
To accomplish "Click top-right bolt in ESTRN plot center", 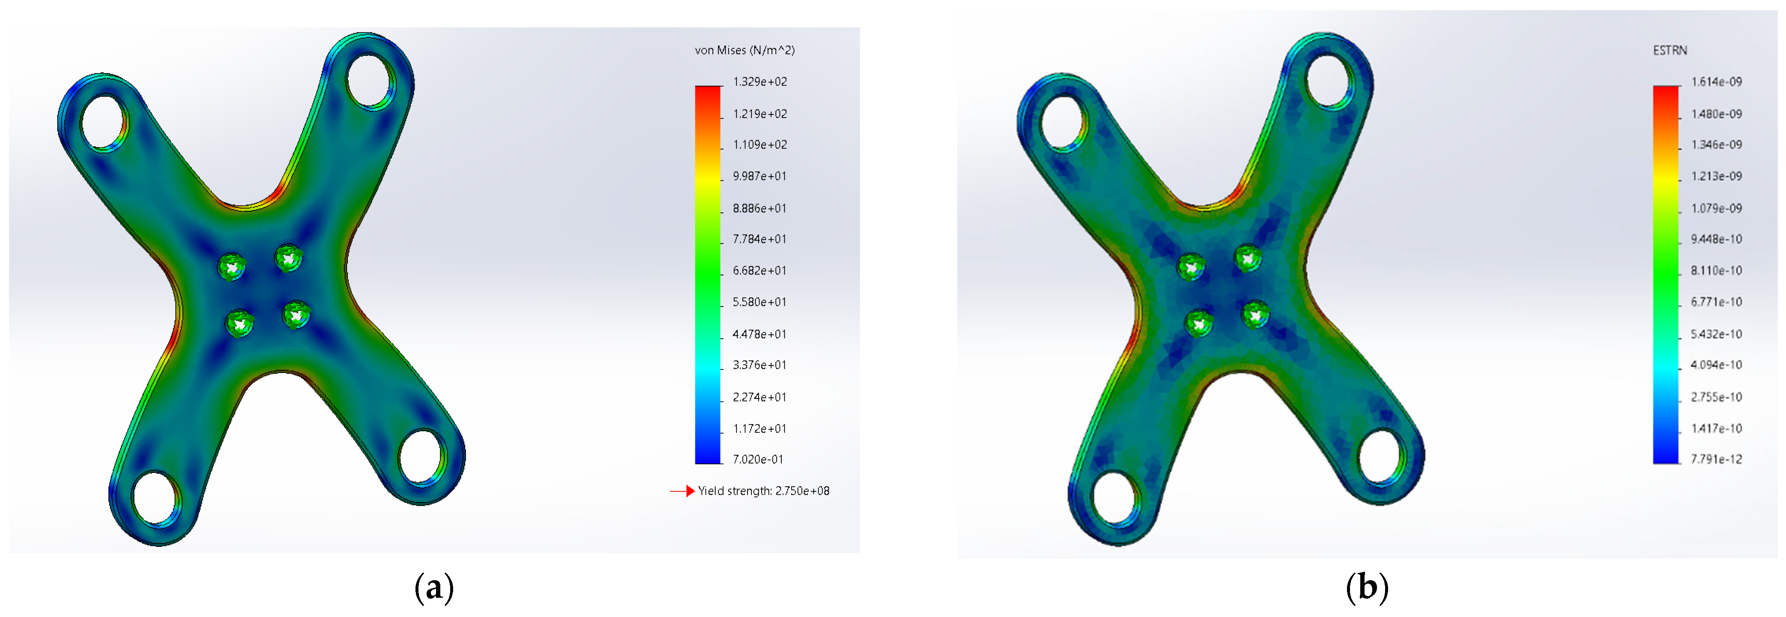I will [x=1247, y=257].
